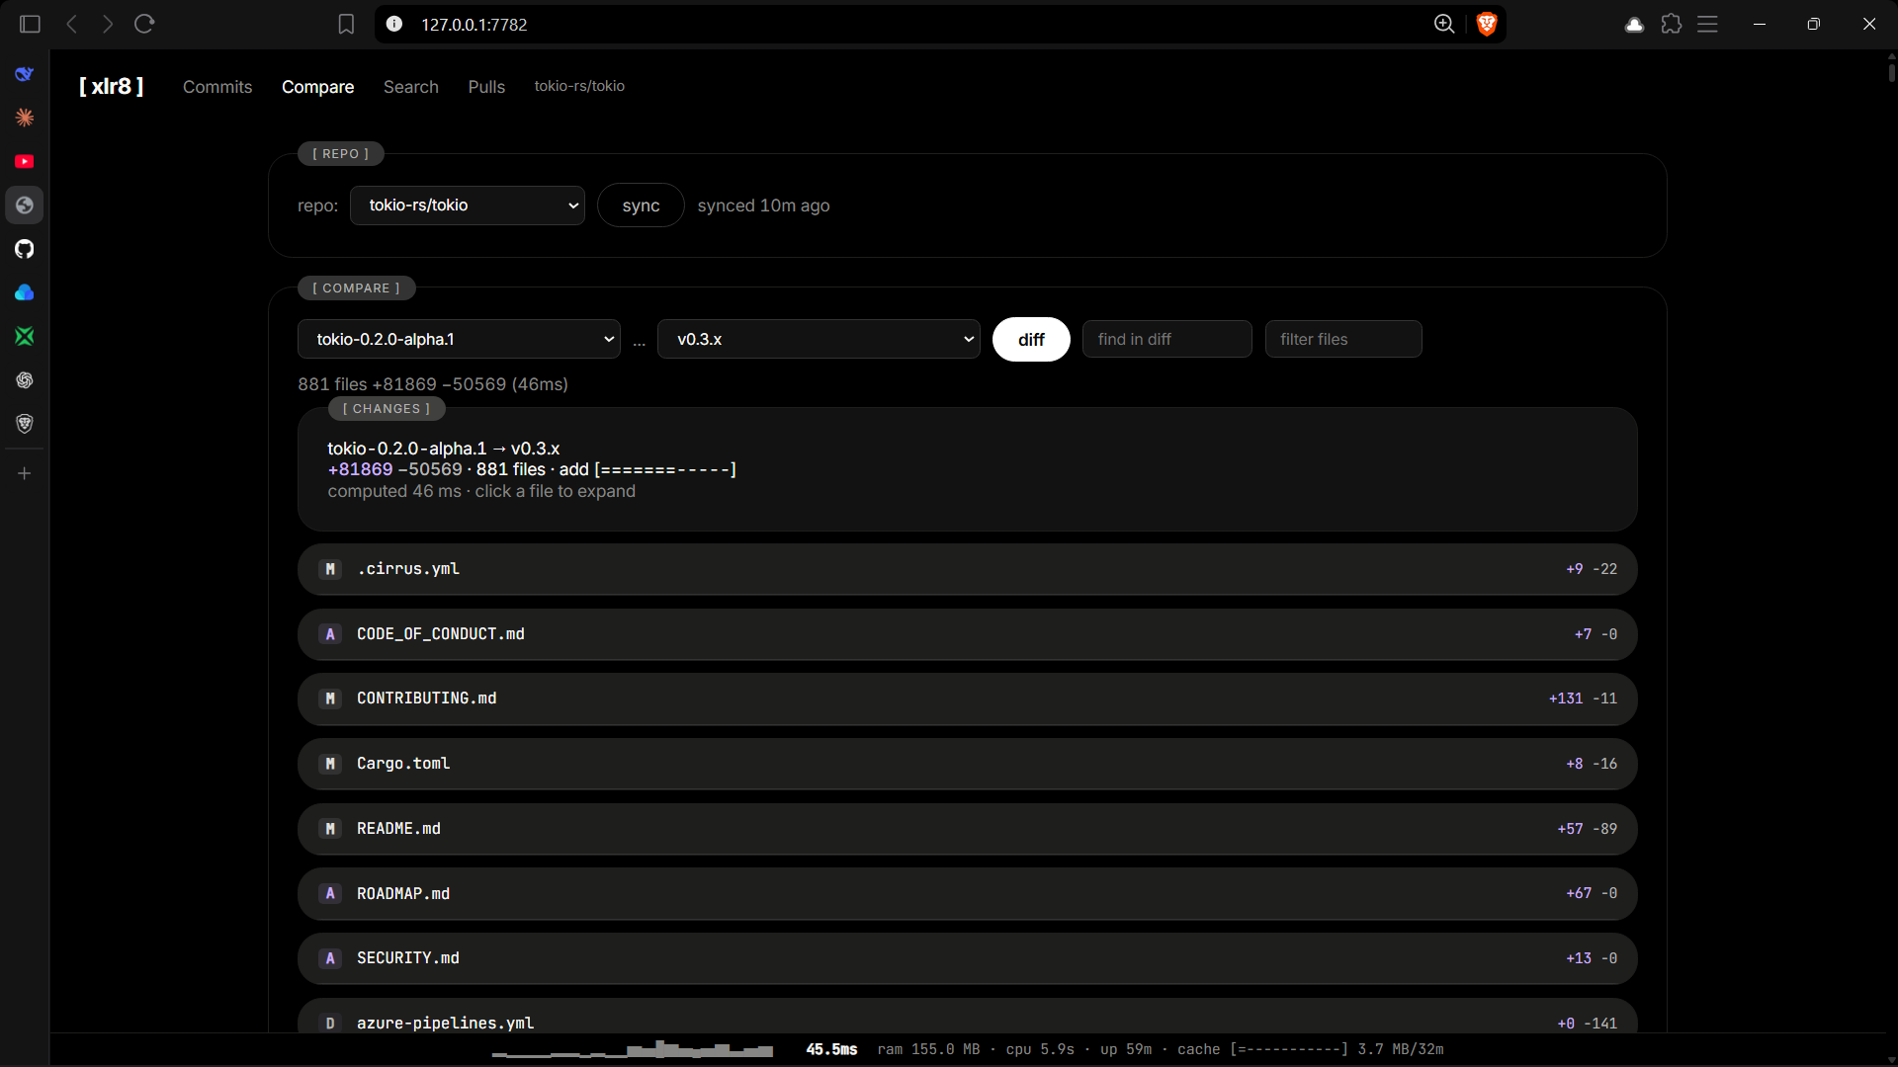Viewport: 1898px width, 1067px height.
Task: Click the cache usage bar in status bar
Action: (1289, 1049)
